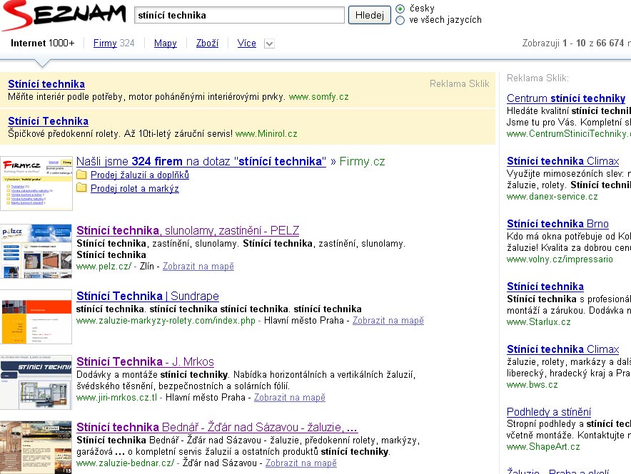Switch to the Internet 1000+ tab
This screenshot has height=474, width=631.
[43, 43]
